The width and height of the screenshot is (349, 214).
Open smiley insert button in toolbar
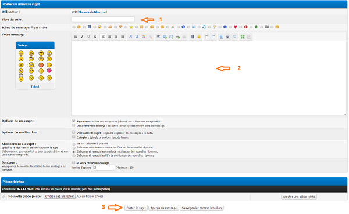(x=199, y=37)
